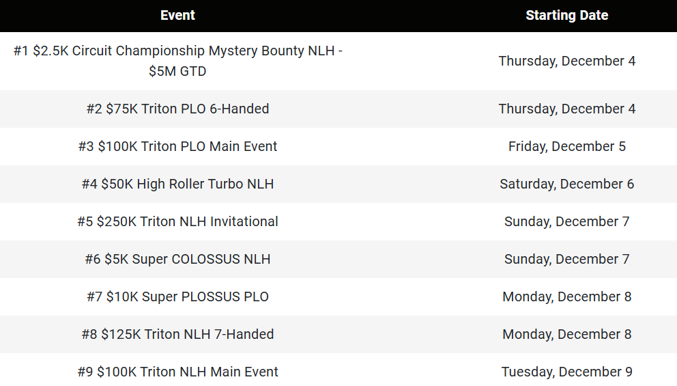Click the starting date of the Triton PLO 6-Handed event
677x386 pixels.
pos(566,109)
